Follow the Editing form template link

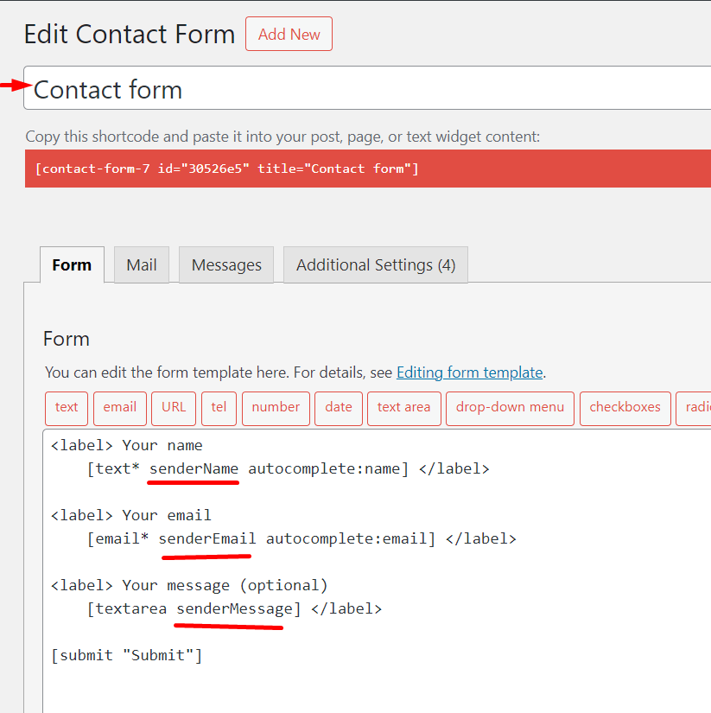click(x=469, y=372)
